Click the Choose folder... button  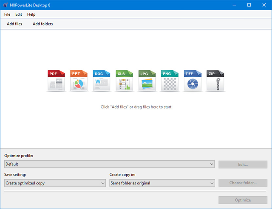tap(243, 183)
